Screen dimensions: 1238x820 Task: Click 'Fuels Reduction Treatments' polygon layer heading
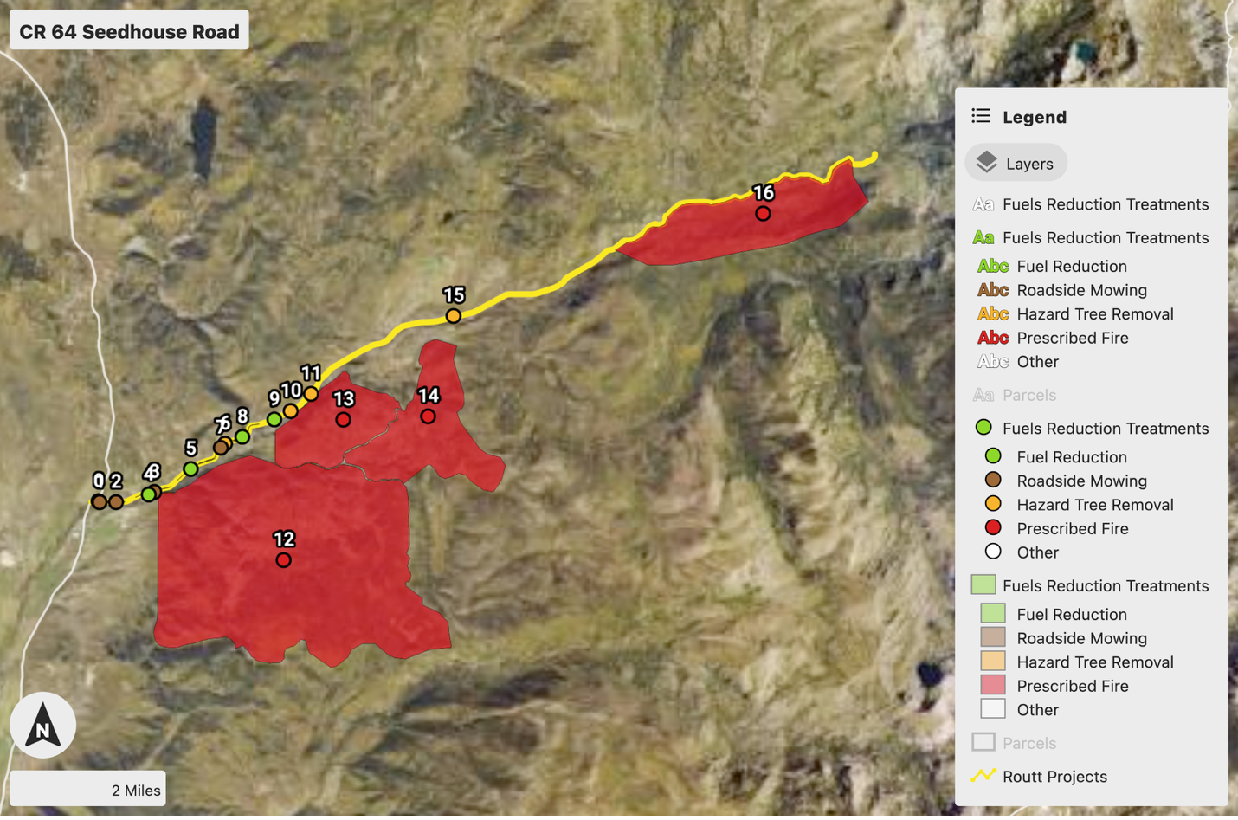tap(1106, 586)
